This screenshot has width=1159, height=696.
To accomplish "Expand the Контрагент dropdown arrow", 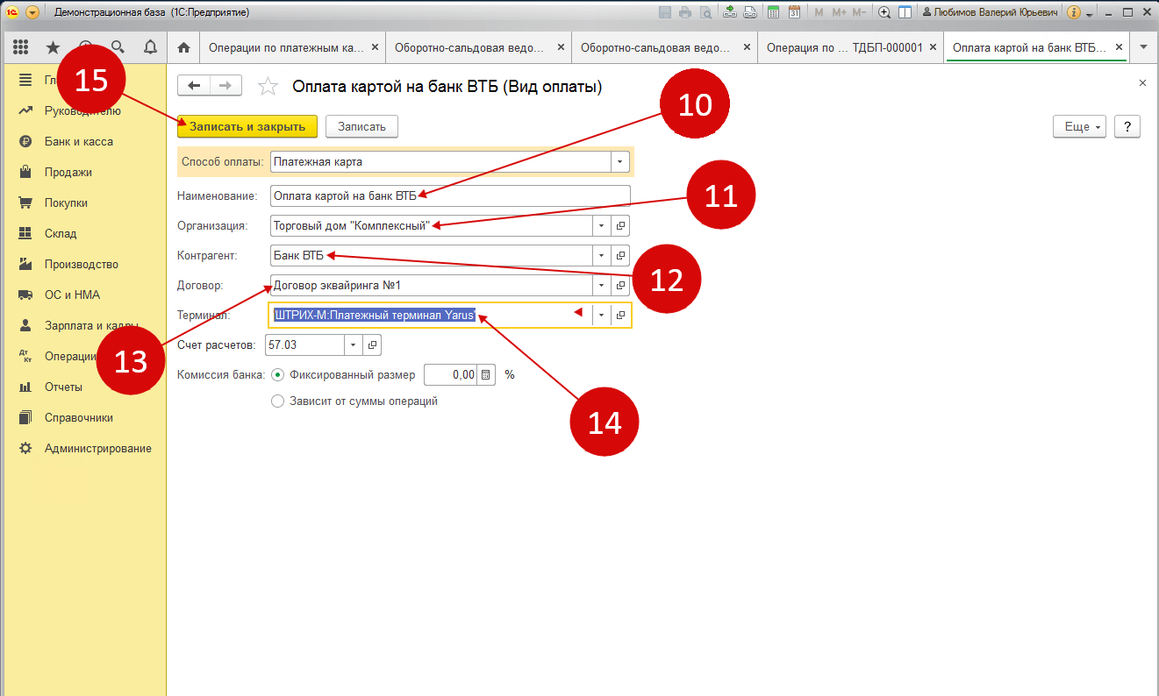I will pos(601,256).
